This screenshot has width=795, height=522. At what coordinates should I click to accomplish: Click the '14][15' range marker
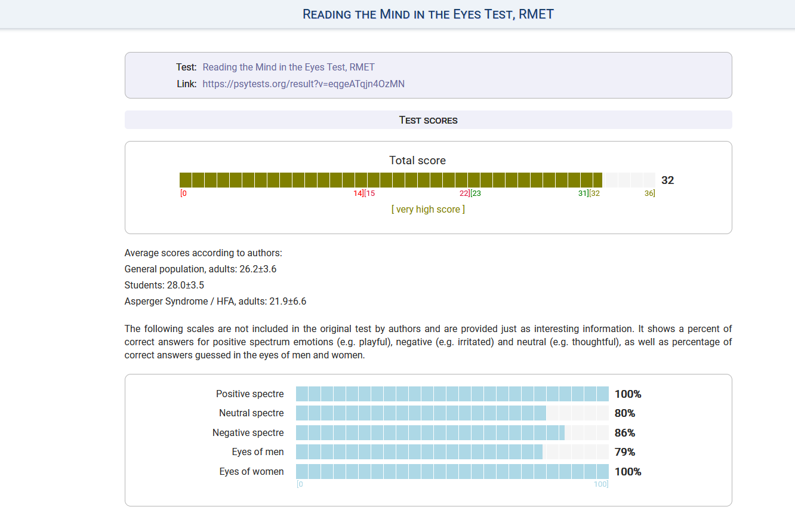[364, 193]
